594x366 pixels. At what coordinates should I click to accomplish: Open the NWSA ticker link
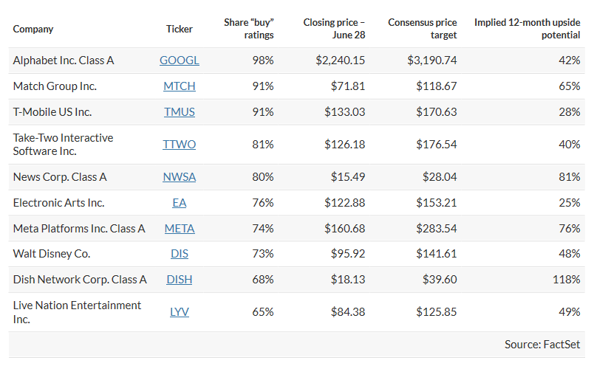click(180, 177)
